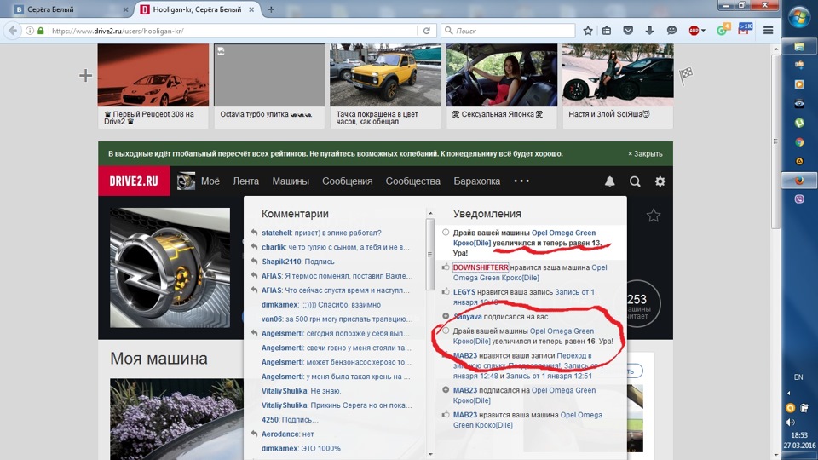Open Сообщения in Drive2 navigation

[348, 181]
